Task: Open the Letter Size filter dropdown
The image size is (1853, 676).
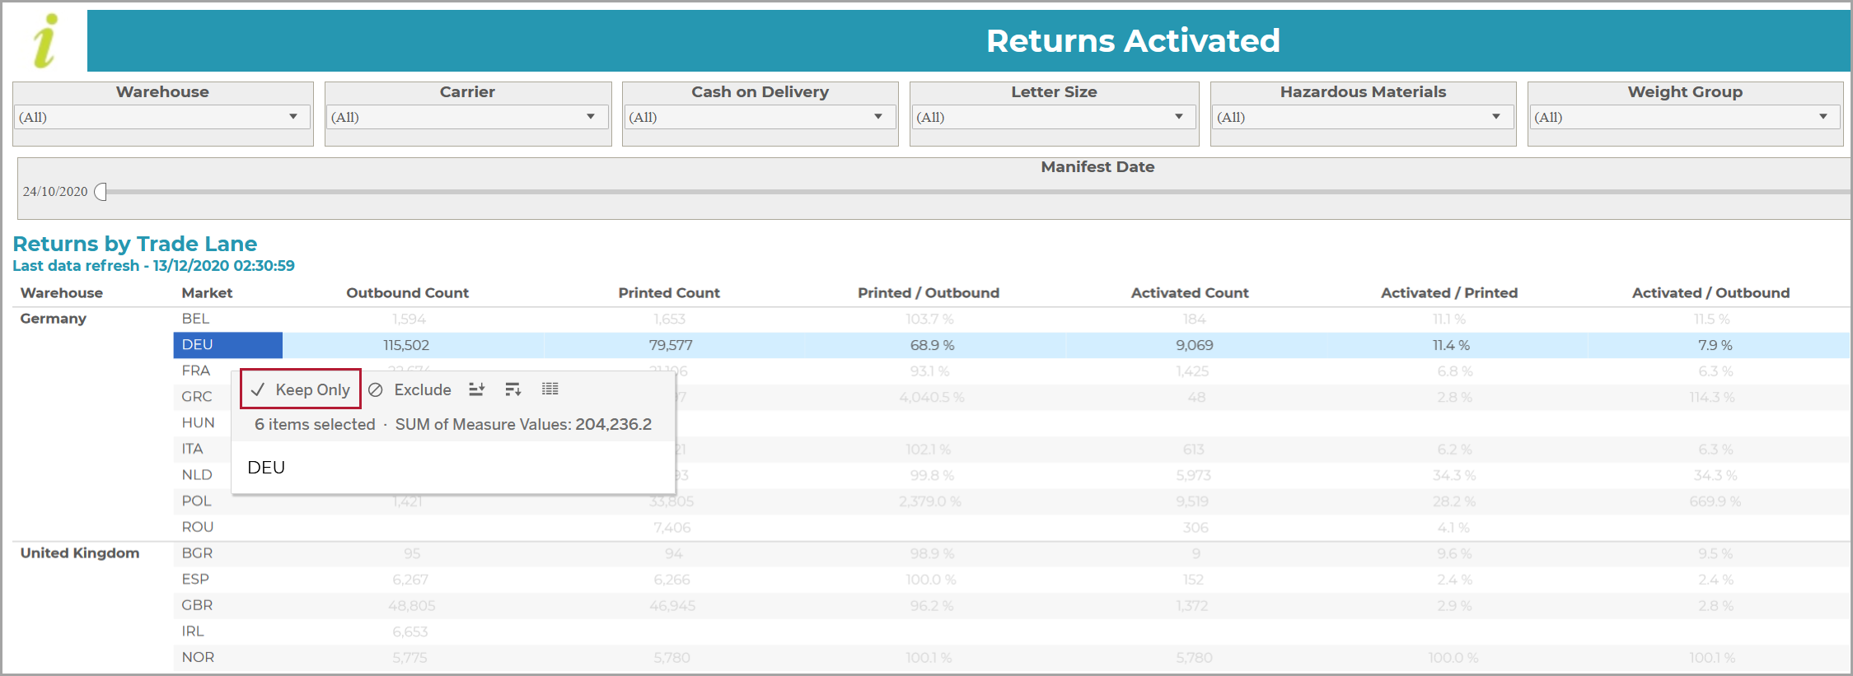Action: click(x=1054, y=117)
